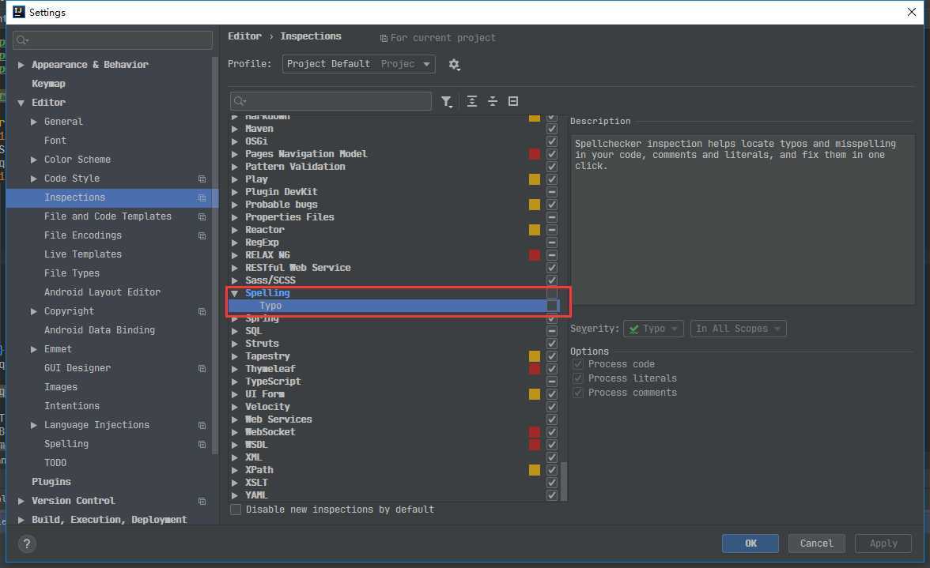Toggle the Spelling group checkbox
Screen dimensions: 930x568
552,293
